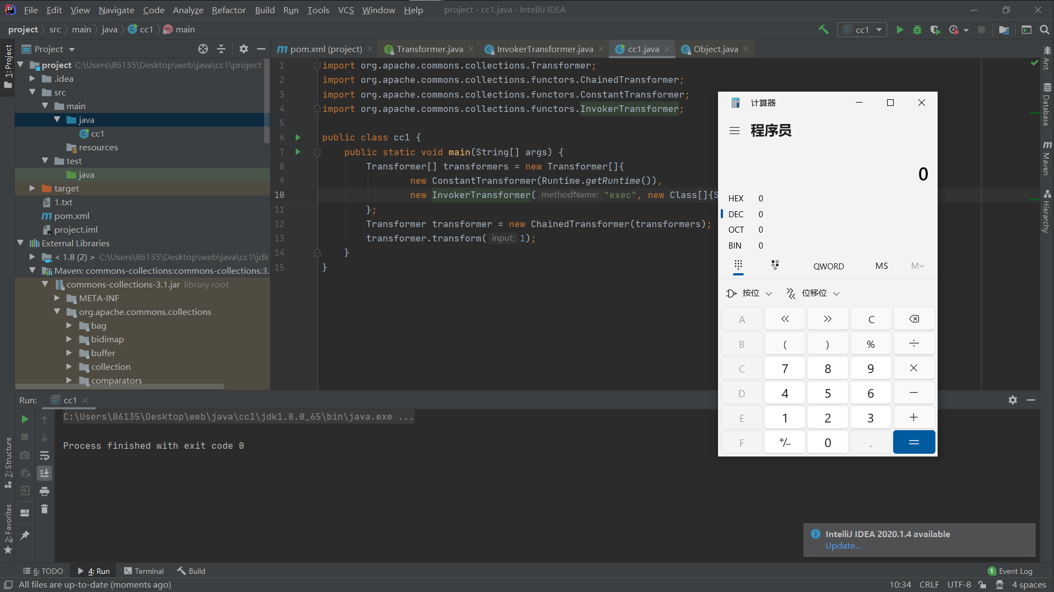This screenshot has width=1054, height=592.
Task: Click calculator left shift << button
Action: point(785,319)
